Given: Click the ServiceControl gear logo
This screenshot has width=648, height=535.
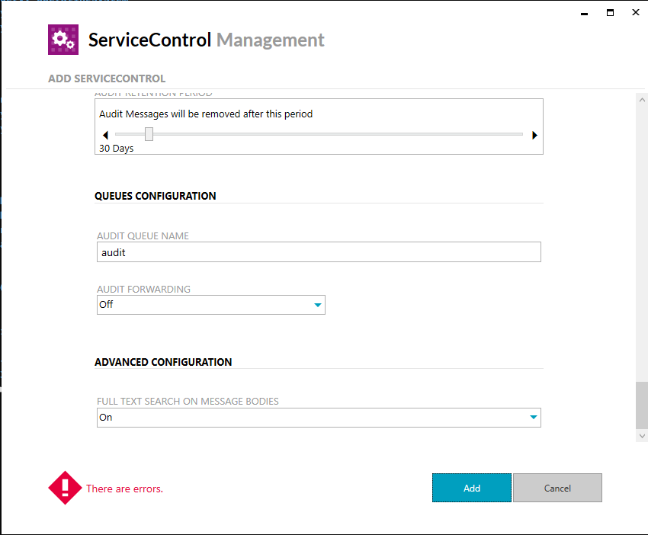Looking at the screenshot, I should (63, 39).
